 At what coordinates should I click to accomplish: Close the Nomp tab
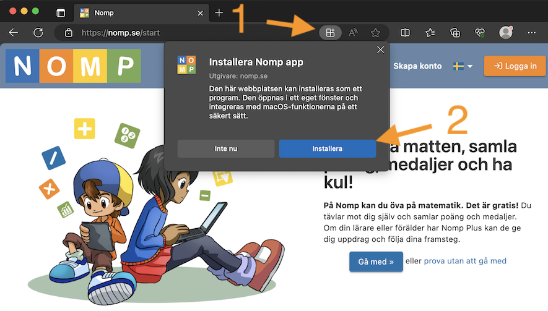pyautogui.click(x=200, y=13)
